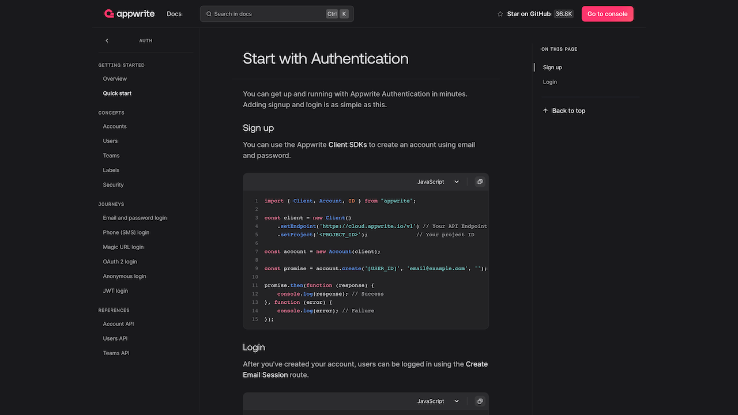738x415 pixels.
Task: Click the setEndpoint code line
Action: click(x=382, y=227)
